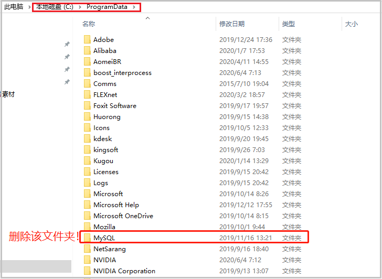382x279 pixels.
Task: Click date 2019/10/5 12:33 of Icons
Action: [x=244, y=128]
